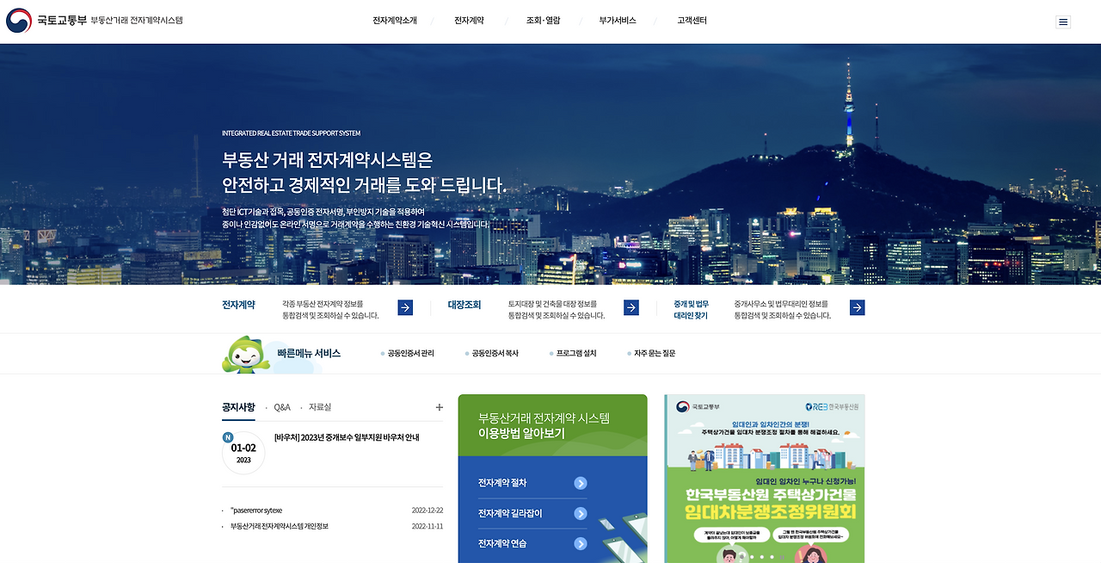Image resolution: width=1101 pixels, height=563 pixels.
Task: Switch to the Q&A tab
Action: pyautogui.click(x=283, y=406)
